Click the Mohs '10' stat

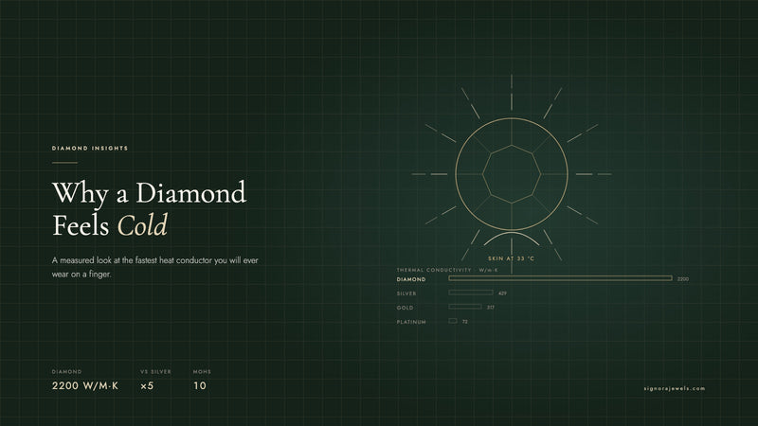click(x=200, y=386)
